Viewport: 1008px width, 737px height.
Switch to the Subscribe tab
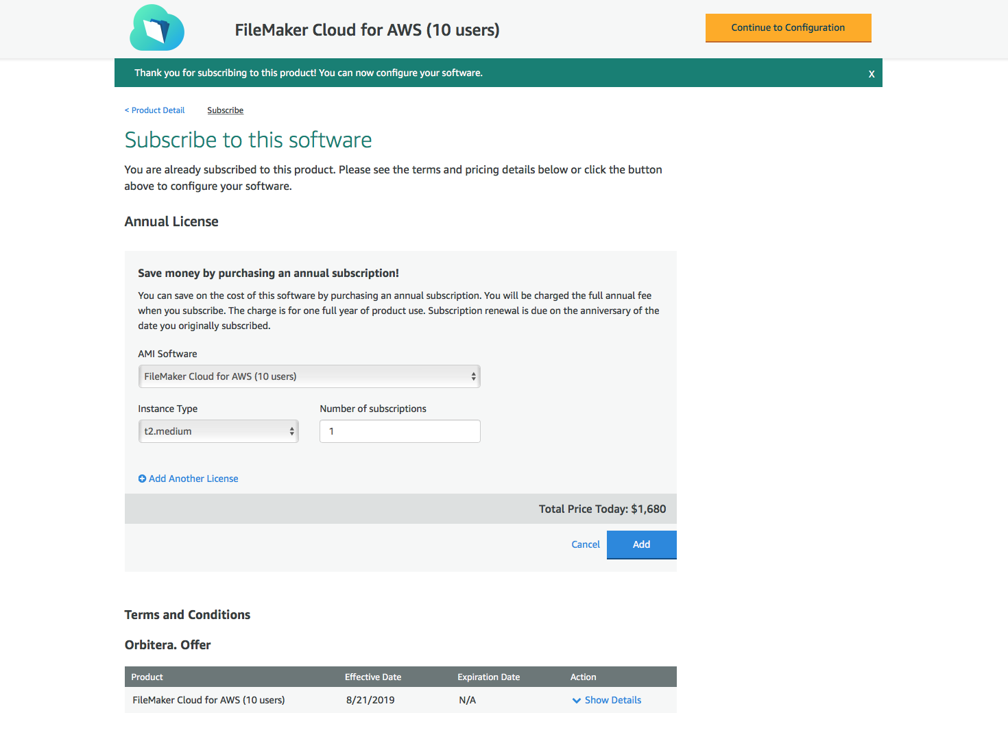tap(225, 110)
